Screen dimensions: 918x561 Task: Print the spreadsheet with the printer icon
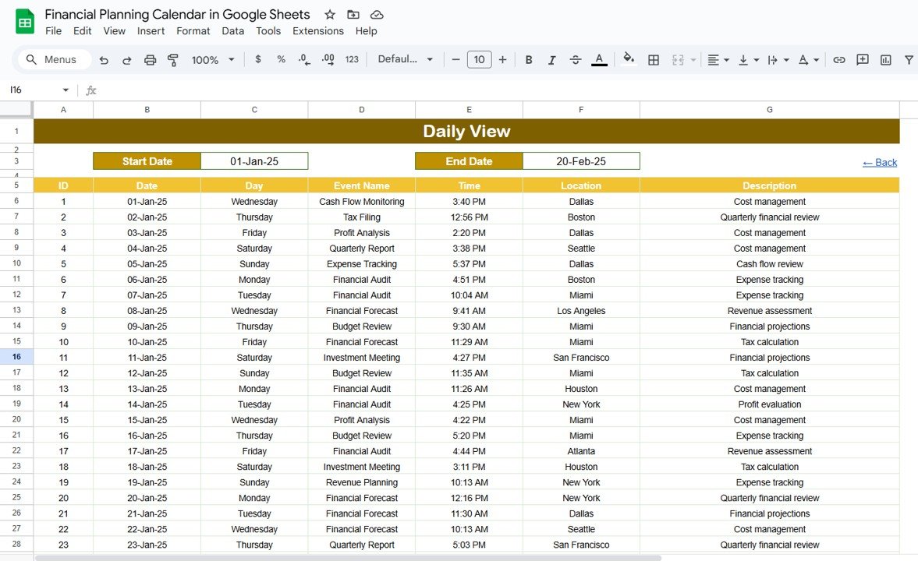[150, 60]
